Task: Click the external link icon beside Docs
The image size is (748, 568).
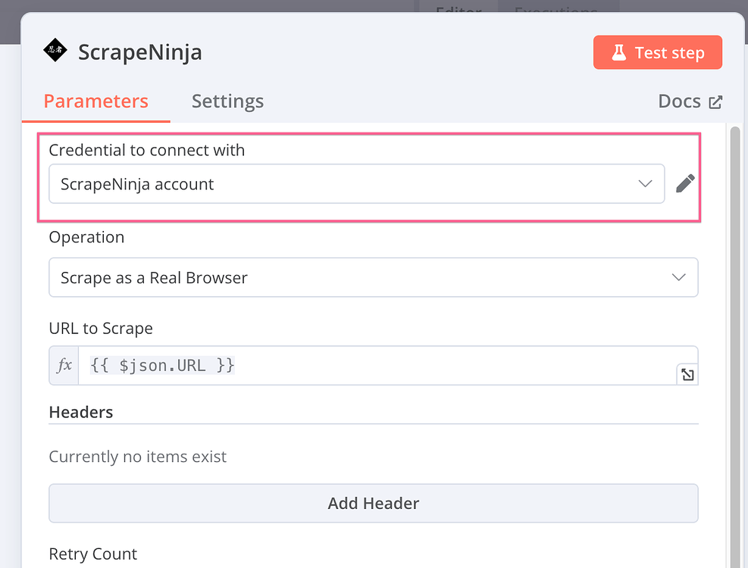Action: tap(715, 101)
